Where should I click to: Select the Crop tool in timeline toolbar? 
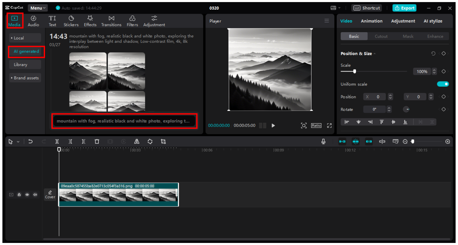[163, 141]
